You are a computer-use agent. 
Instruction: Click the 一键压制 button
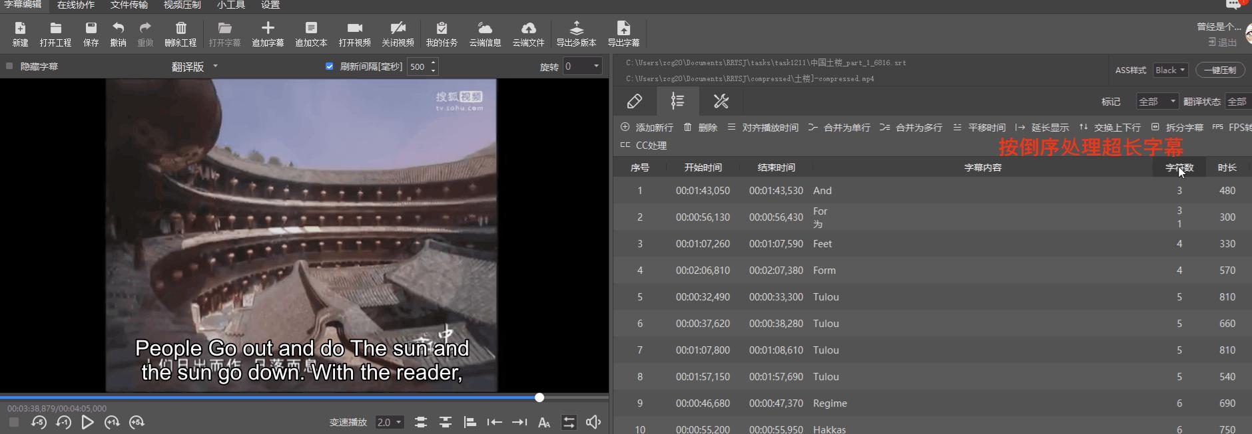click(x=1219, y=70)
